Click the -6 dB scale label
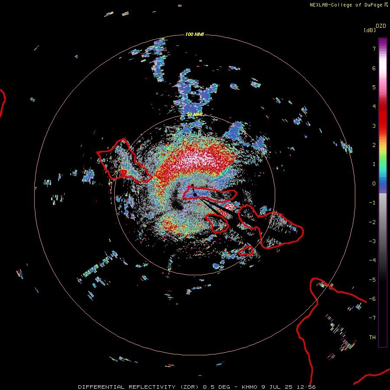This screenshot has height=390, width=390. coord(372,299)
